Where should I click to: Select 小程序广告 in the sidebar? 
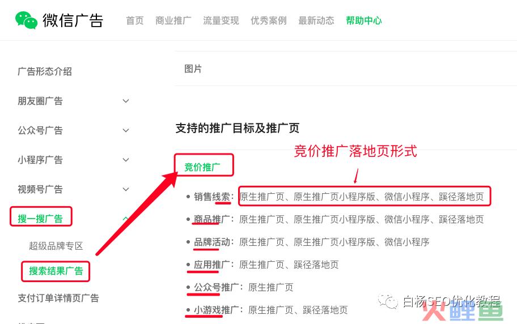pyautogui.click(x=40, y=160)
